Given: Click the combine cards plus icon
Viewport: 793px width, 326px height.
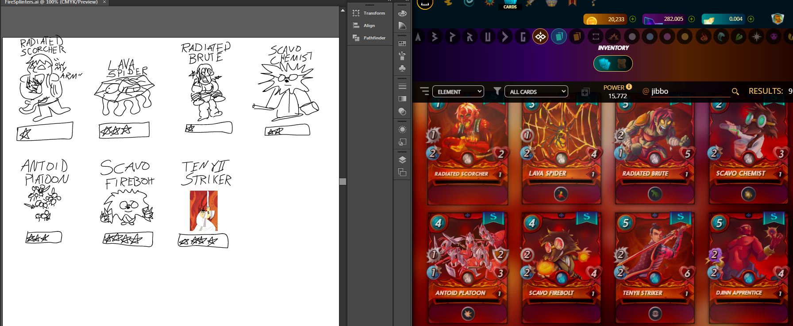Looking at the screenshot, I should tap(585, 92).
